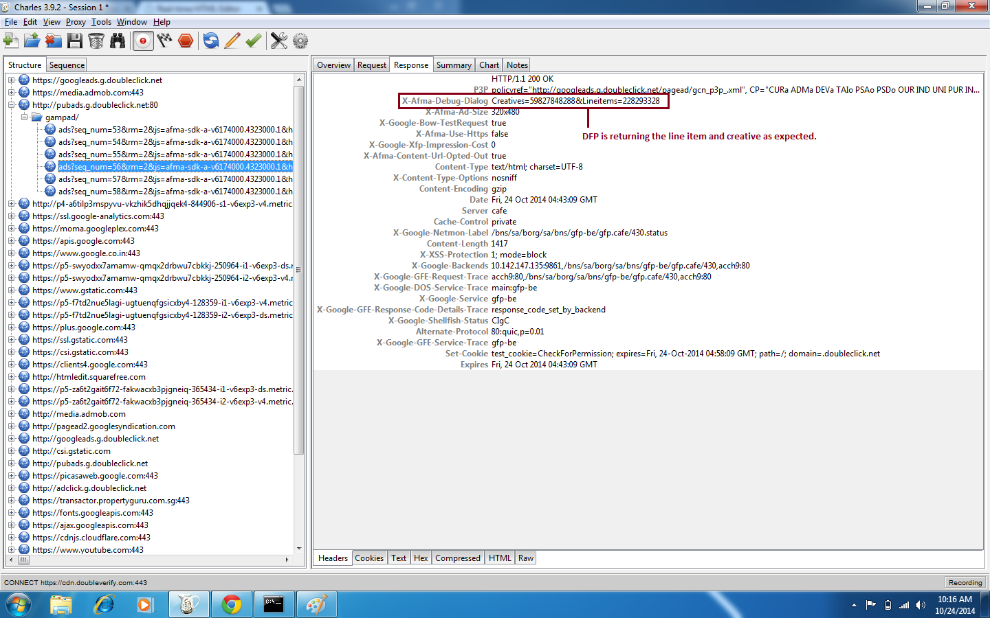Collapse the gampad/ folder
This screenshot has height=618, width=990.
pos(24,117)
